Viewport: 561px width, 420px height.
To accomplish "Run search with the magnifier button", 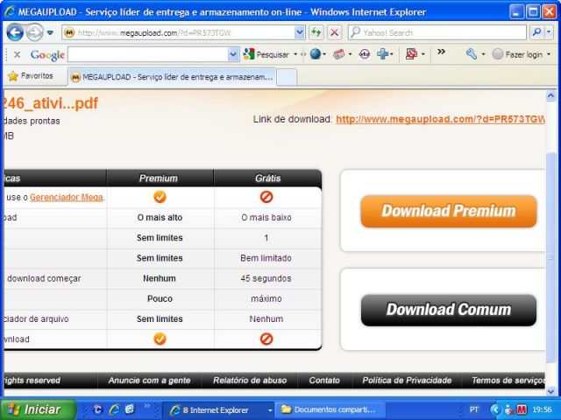I will (x=536, y=33).
